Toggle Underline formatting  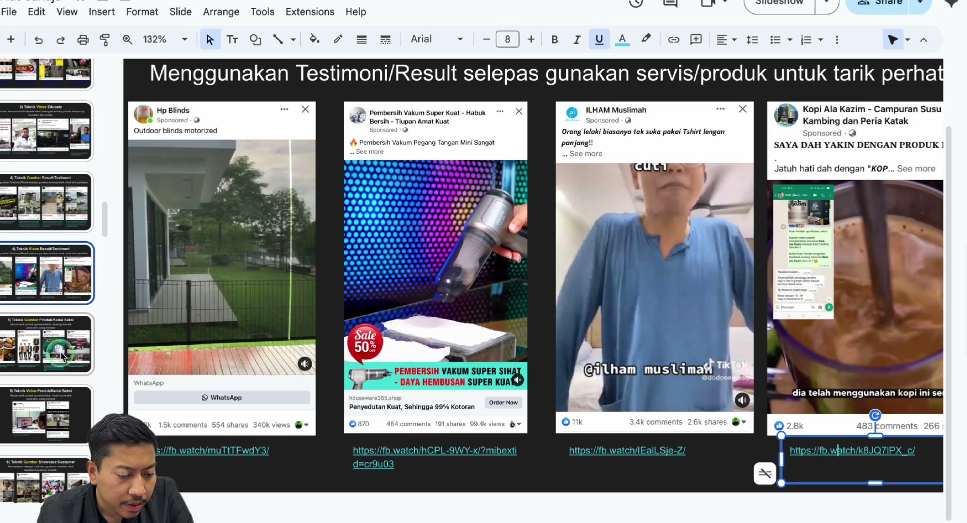599,40
